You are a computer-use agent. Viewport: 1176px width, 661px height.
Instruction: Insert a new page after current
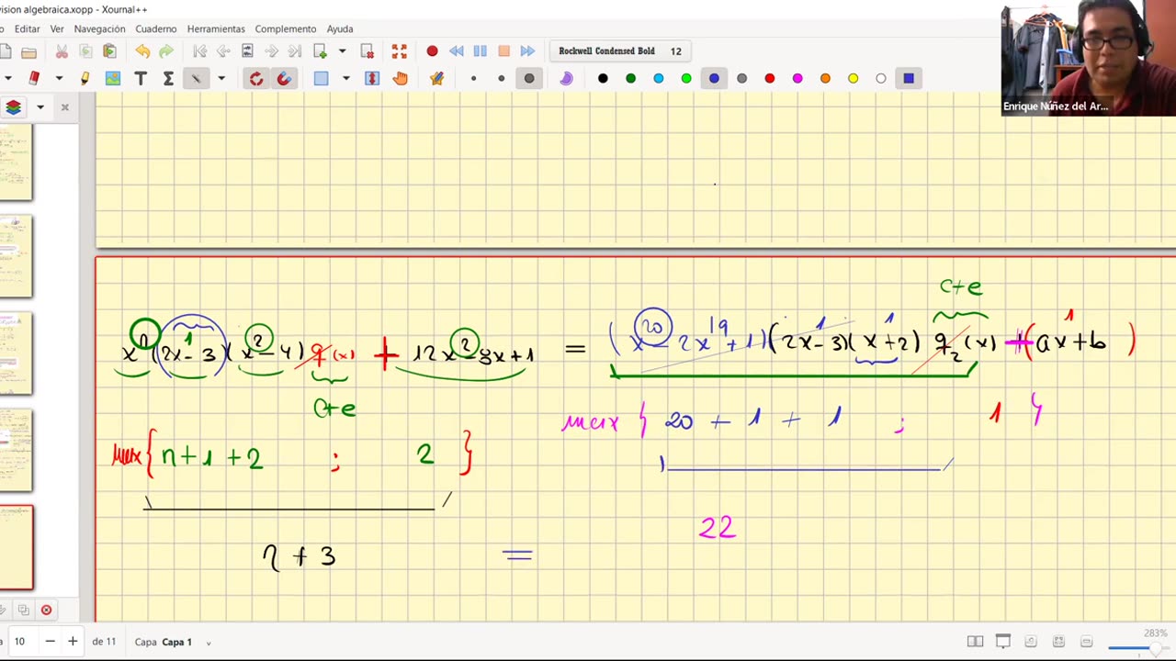(321, 51)
